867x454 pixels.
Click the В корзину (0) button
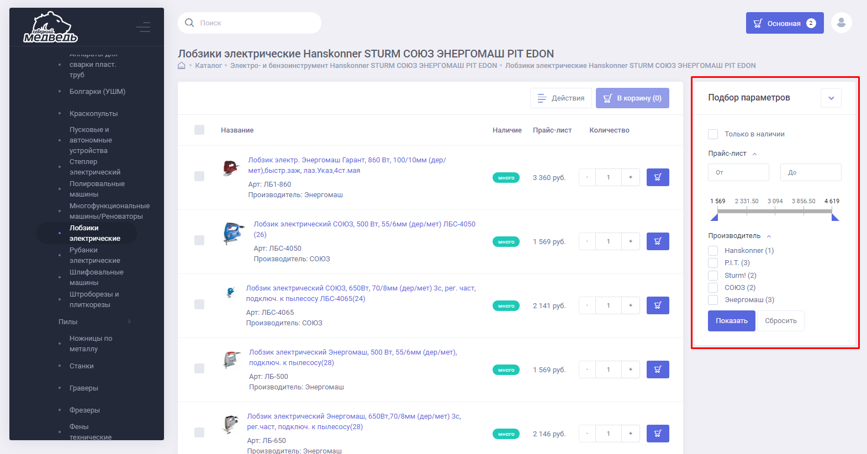tap(632, 98)
